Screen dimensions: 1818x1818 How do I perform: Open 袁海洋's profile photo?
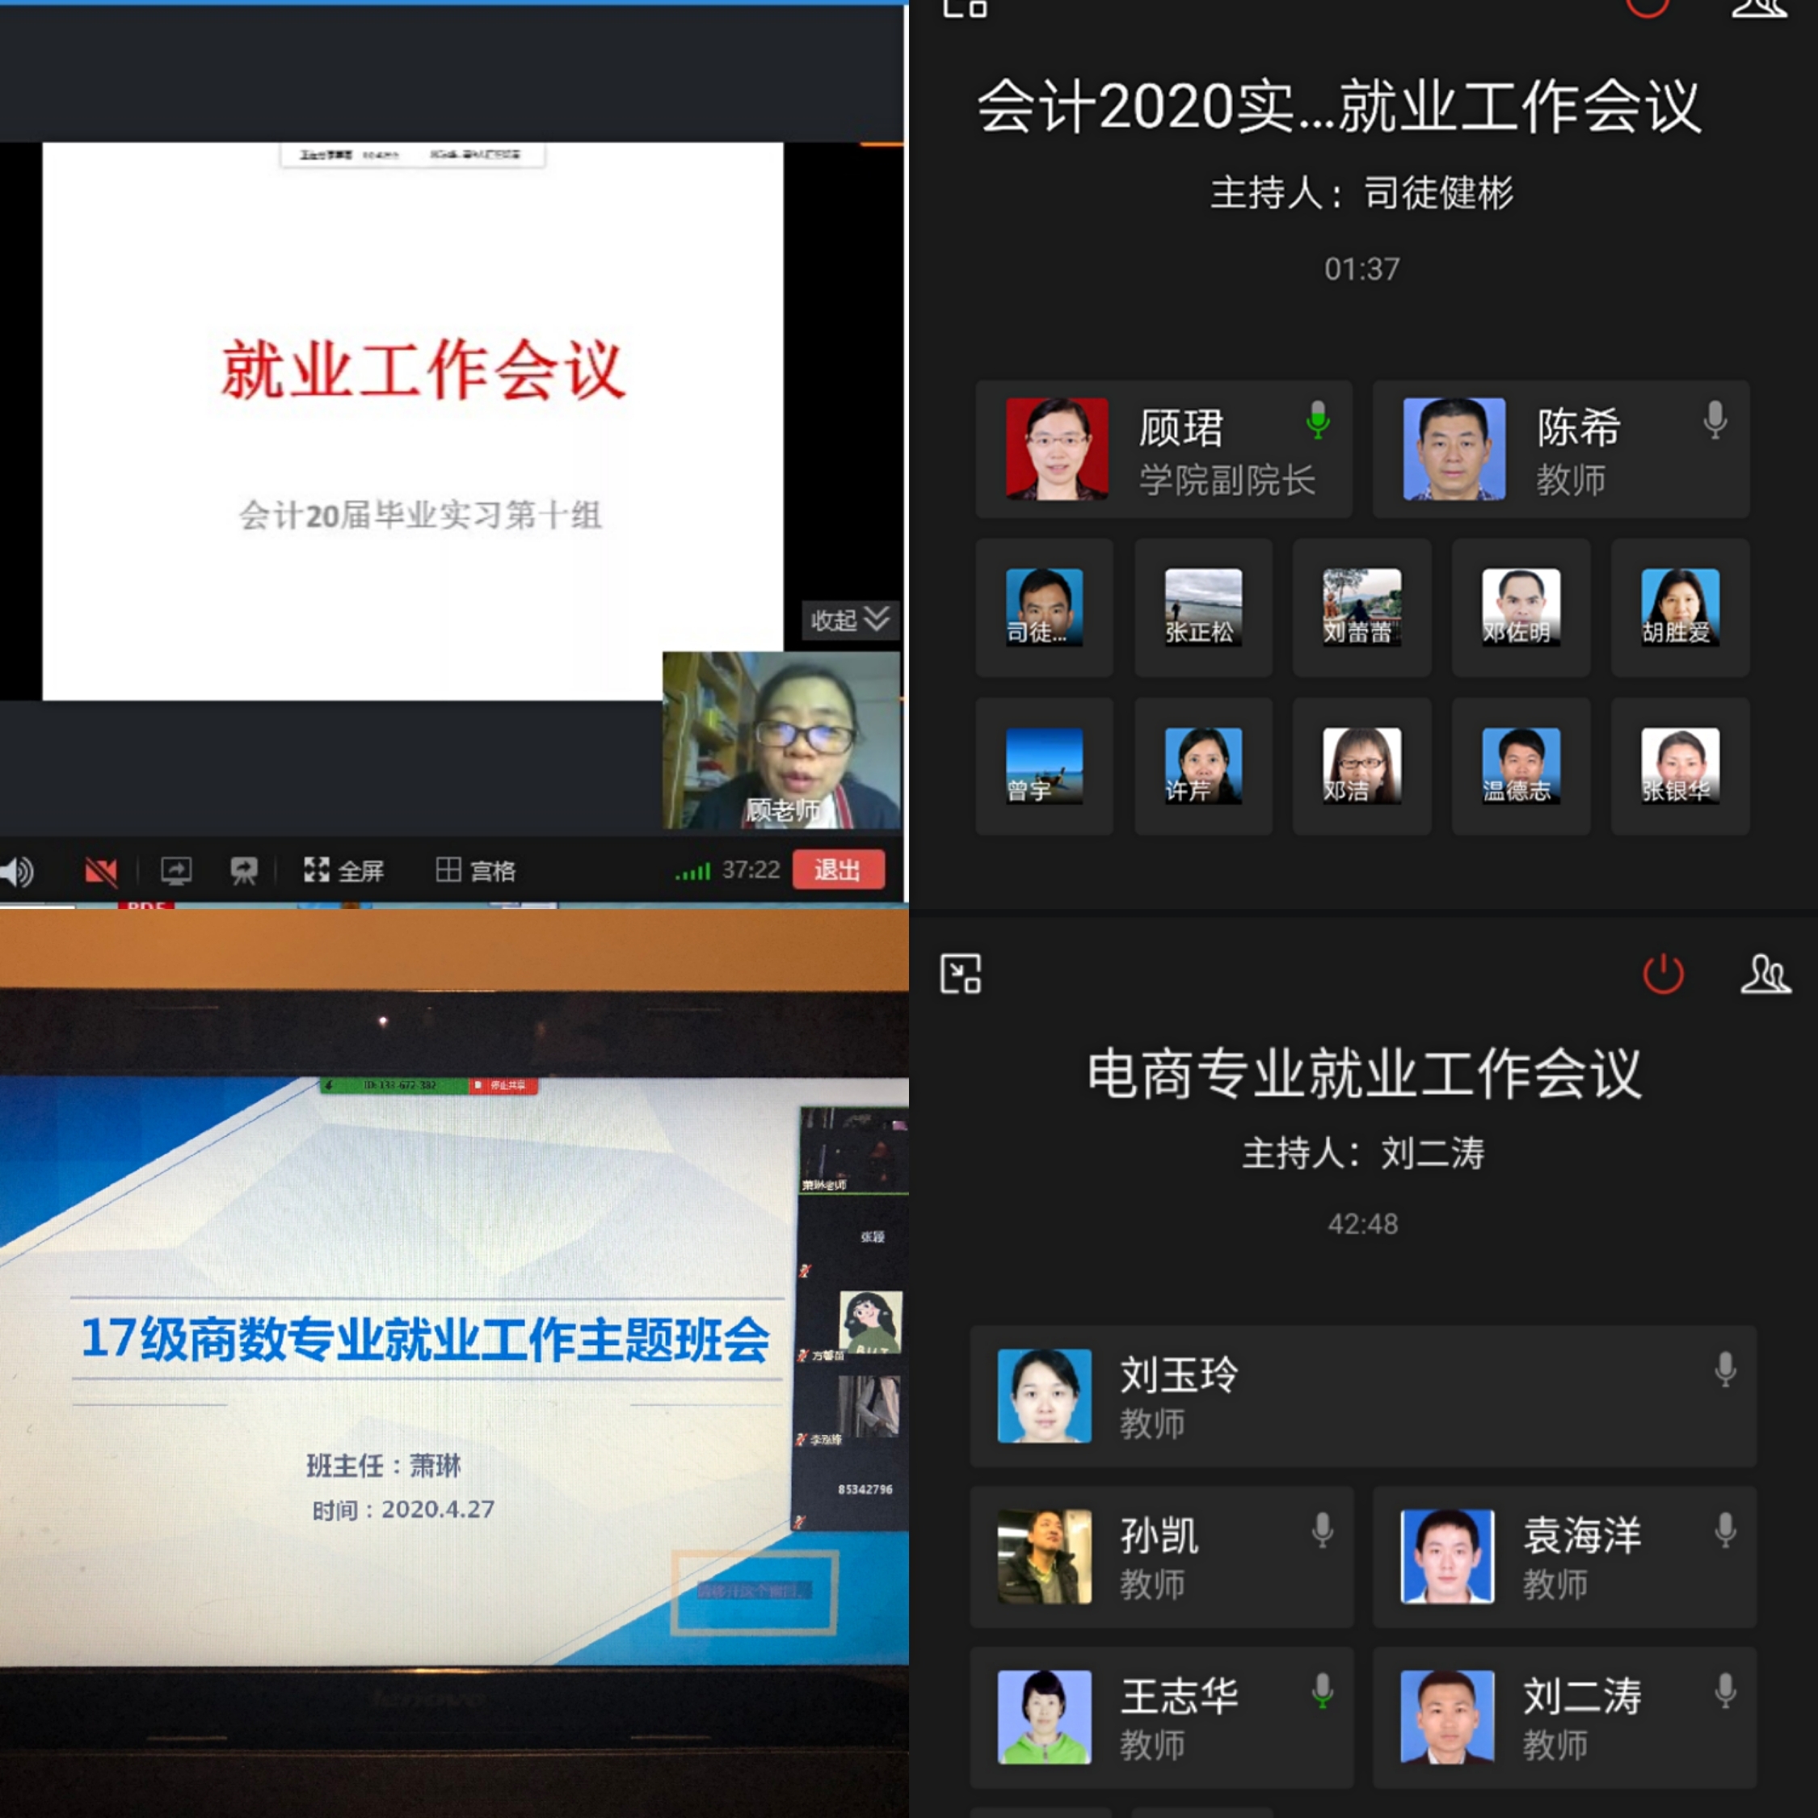coord(1447,1557)
